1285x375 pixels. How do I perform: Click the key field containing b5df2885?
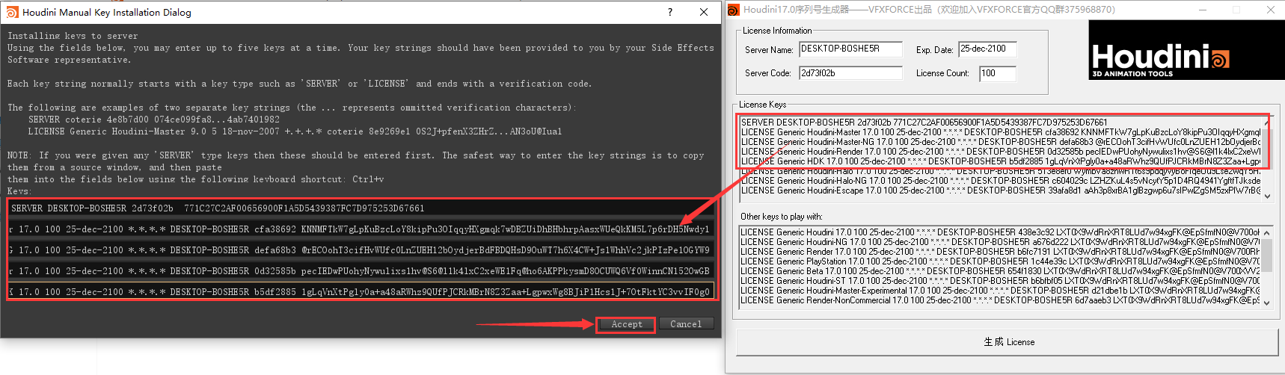[361, 292]
